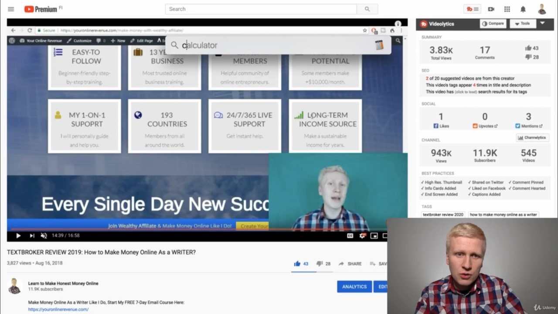Viewport: 558px width, 314px height.
Task: Click the WordPress comments bubble item
Action: pos(101,41)
